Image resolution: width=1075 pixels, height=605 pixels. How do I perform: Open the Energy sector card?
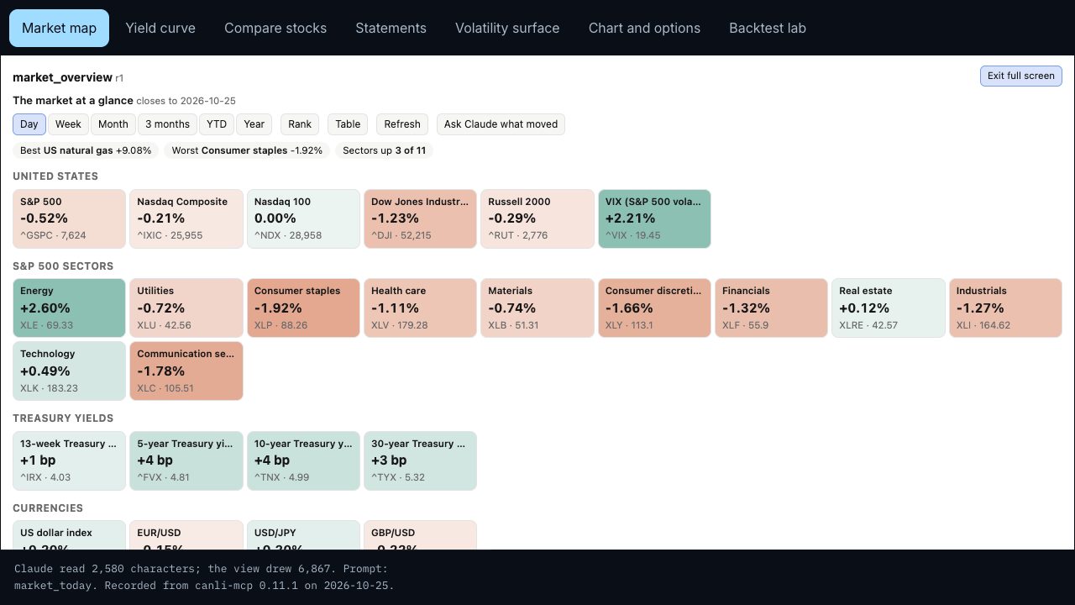[x=69, y=308]
